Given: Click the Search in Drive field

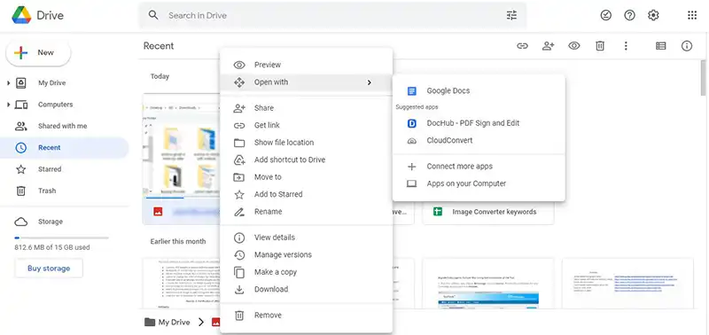Looking at the screenshot, I should click(x=332, y=15).
